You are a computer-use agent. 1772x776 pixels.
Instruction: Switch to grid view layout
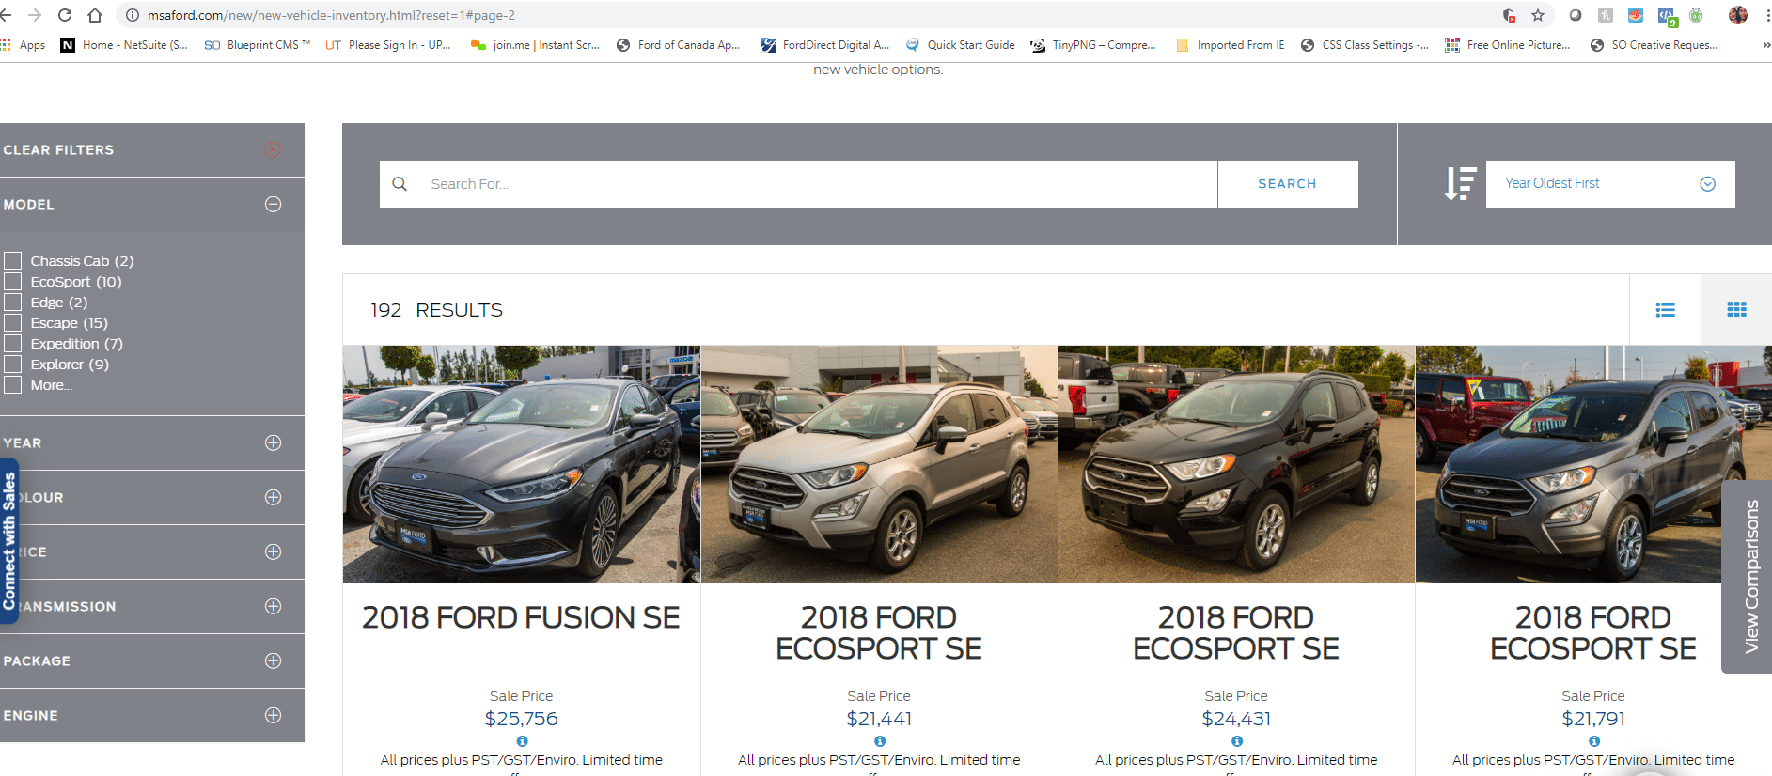pos(1736,310)
